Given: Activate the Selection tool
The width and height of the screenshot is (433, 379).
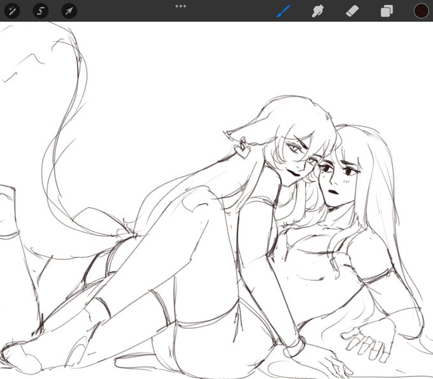Looking at the screenshot, I should coord(41,11).
